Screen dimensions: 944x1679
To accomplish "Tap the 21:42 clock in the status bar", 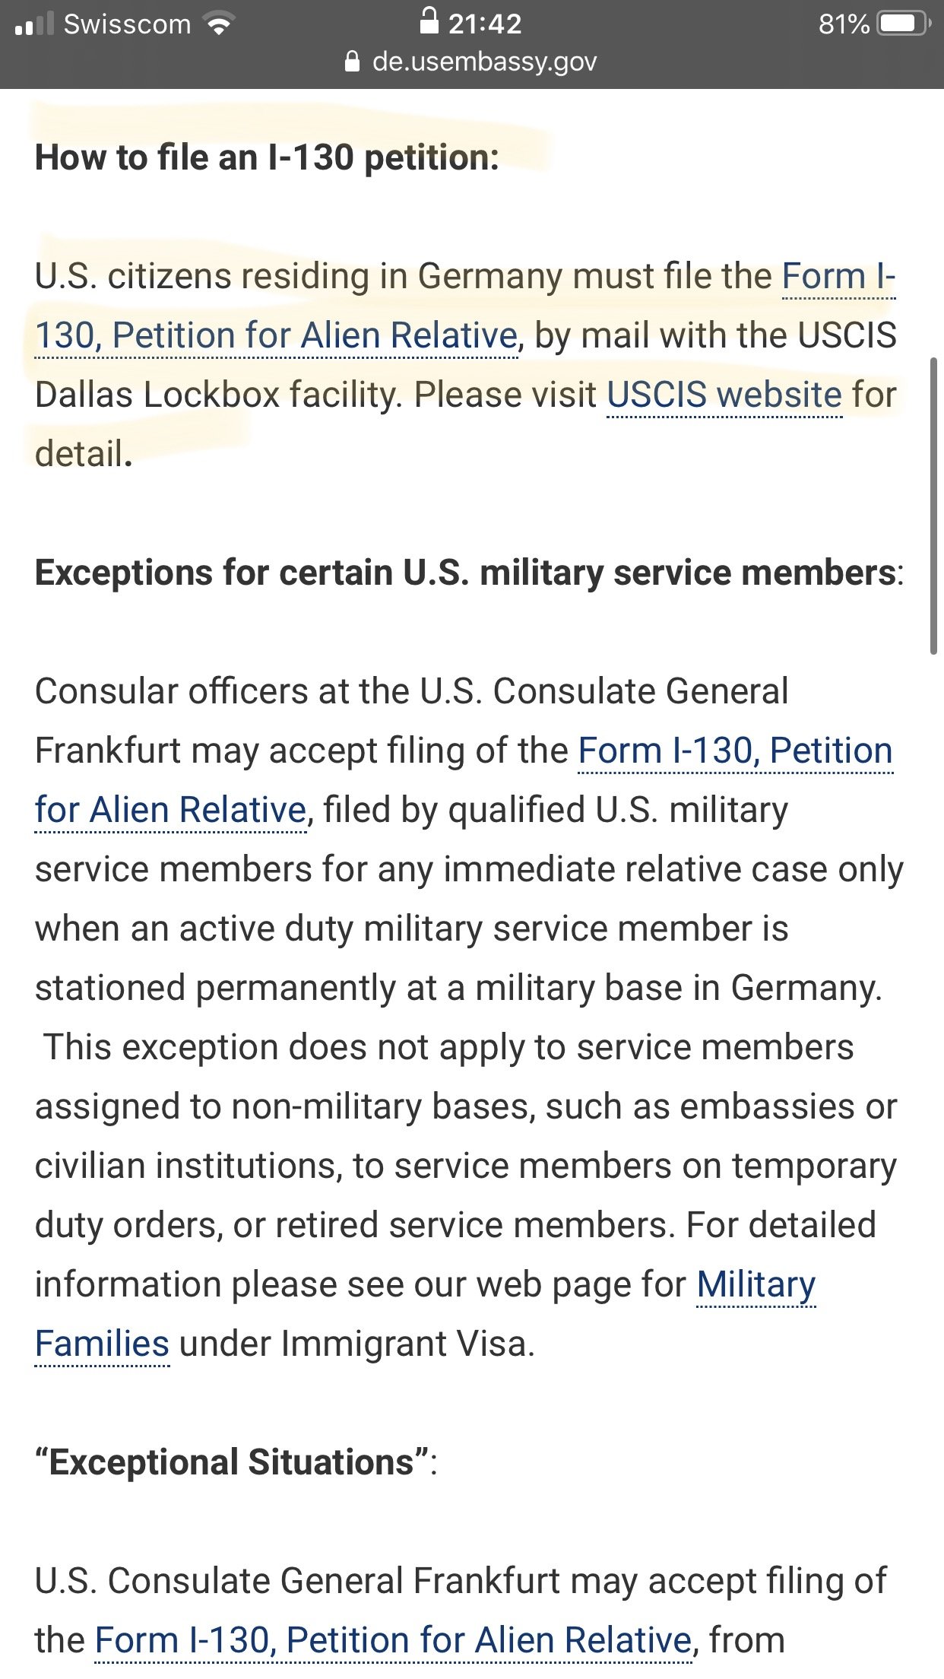I will pyautogui.click(x=485, y=24).
